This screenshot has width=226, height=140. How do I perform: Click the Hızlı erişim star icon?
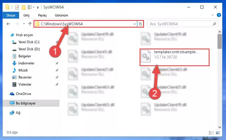(x=12, y=35)
